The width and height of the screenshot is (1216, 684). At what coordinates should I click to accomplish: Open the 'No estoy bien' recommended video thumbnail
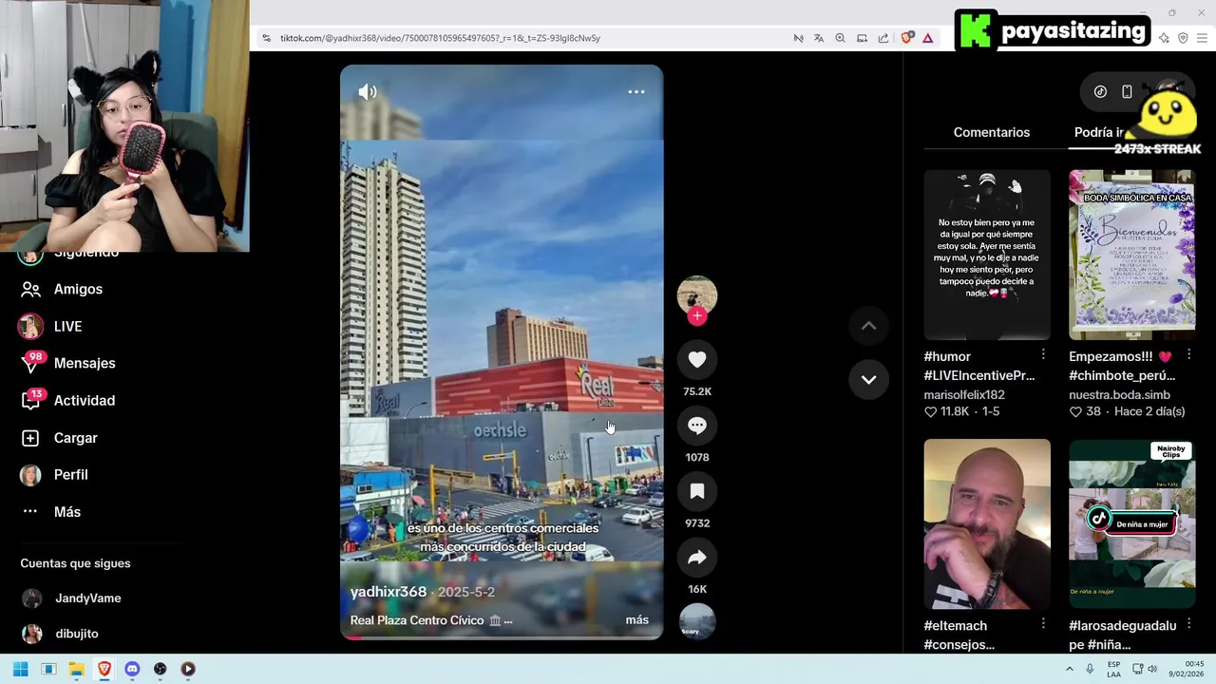tap(987, 255)
